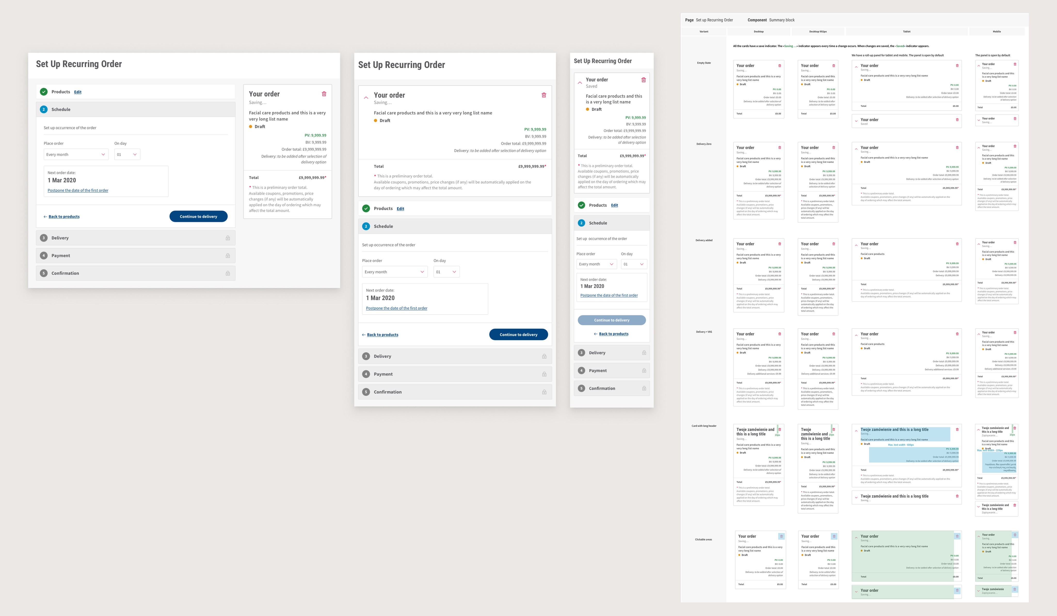Click disabled mobile Continue to delivery button

tap(612, 320)
